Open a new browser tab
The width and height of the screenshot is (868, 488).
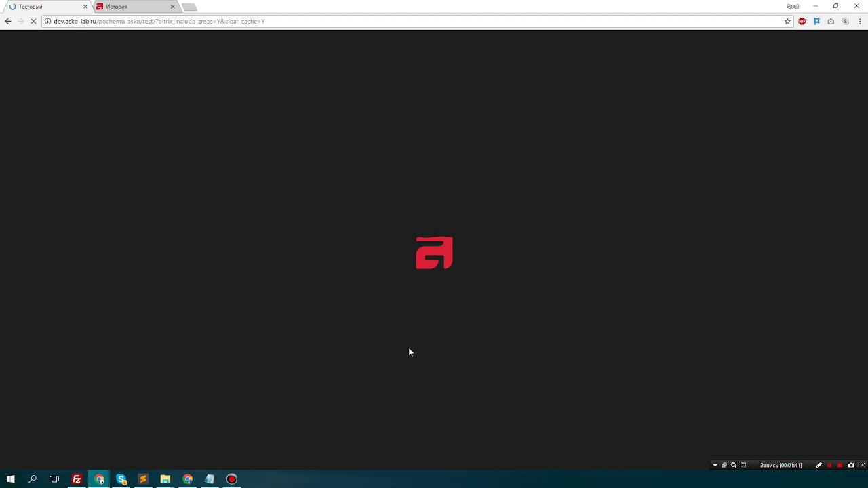[189, 7]
